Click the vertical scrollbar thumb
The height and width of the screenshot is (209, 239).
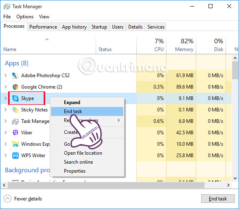tap(235, 70)
